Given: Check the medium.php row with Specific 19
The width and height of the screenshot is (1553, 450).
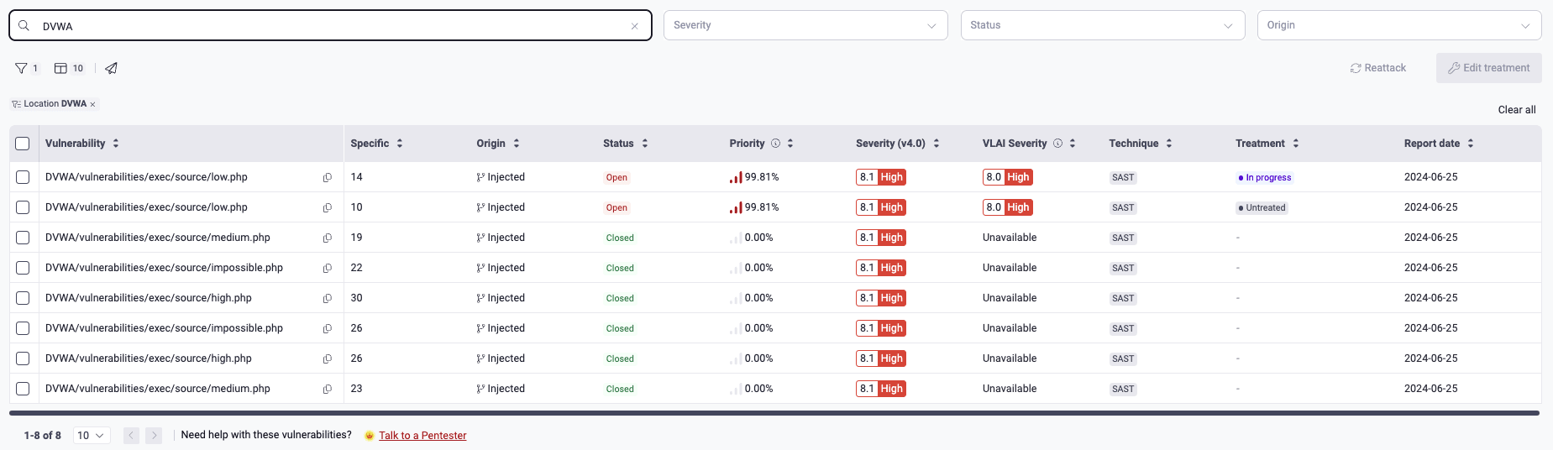Looking at the screenshot, I should click(x=23, y=238).
